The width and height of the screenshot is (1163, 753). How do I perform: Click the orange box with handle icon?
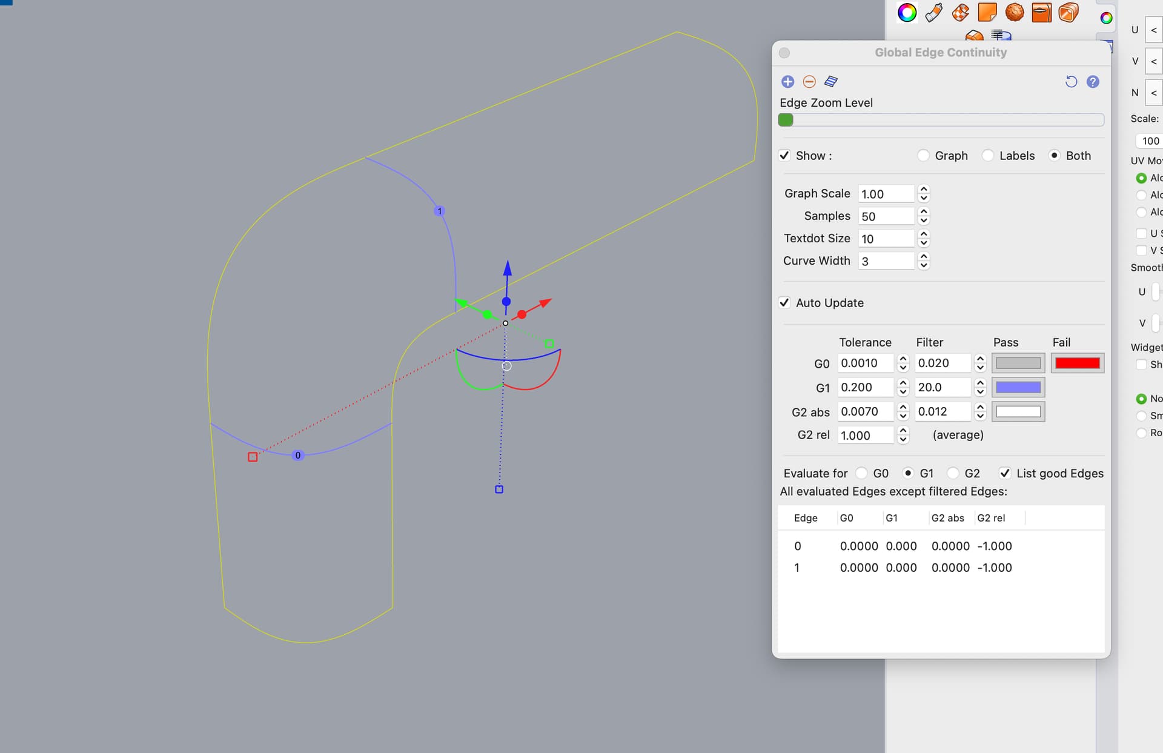tap(1041, 12)
